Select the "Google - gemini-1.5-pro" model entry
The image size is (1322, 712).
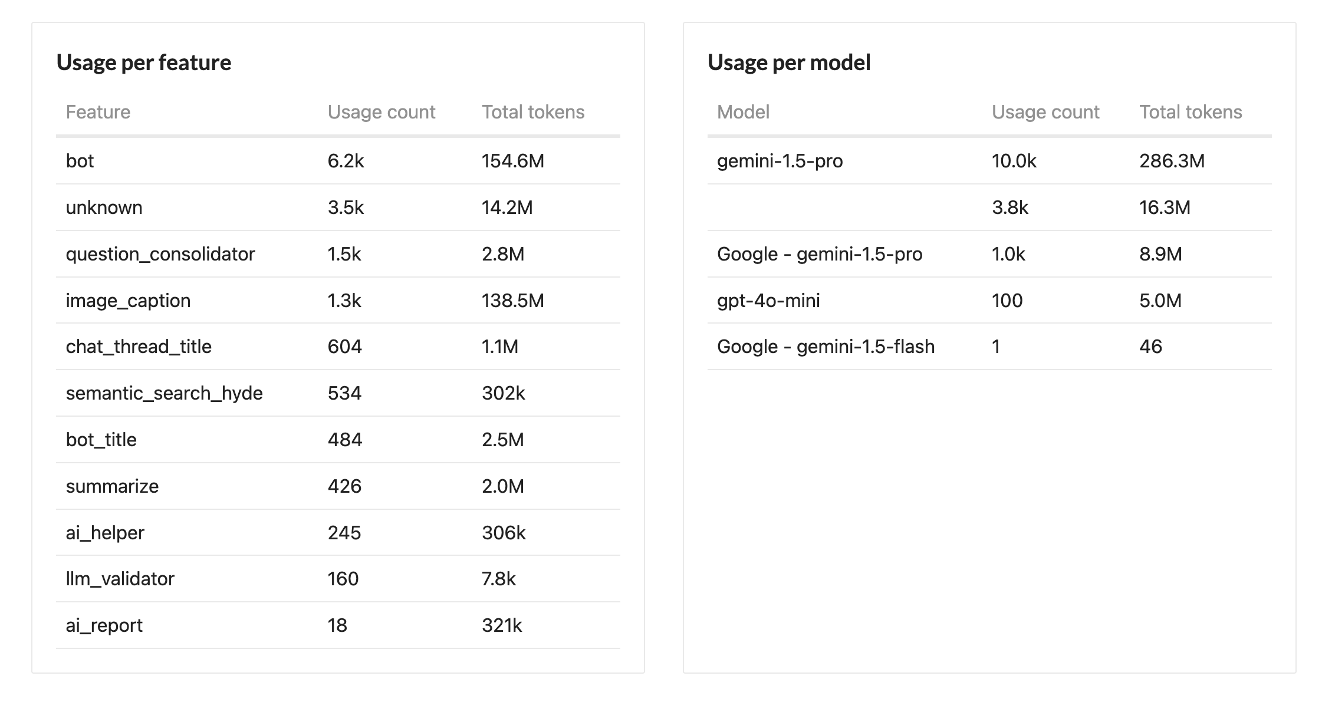[819, 254]
